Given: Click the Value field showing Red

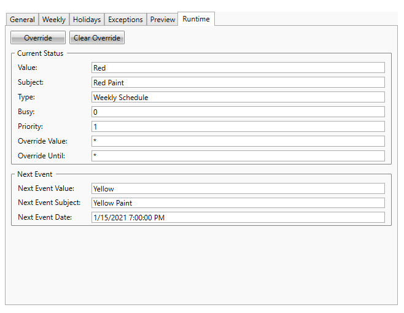Looking at the screenshot, I should point(238,68).
